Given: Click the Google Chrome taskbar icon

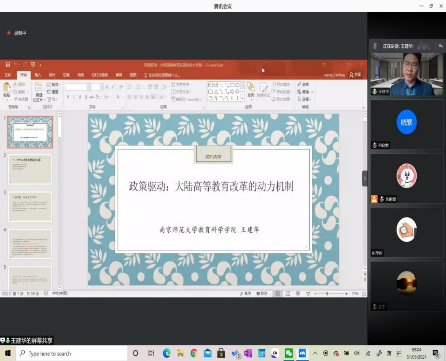Looking at the screenshot, I should [x=194, y=353].
